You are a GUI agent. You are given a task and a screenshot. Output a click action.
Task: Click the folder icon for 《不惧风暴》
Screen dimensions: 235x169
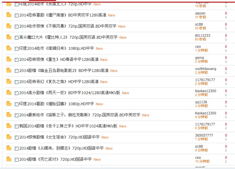[x=9, y=26]
